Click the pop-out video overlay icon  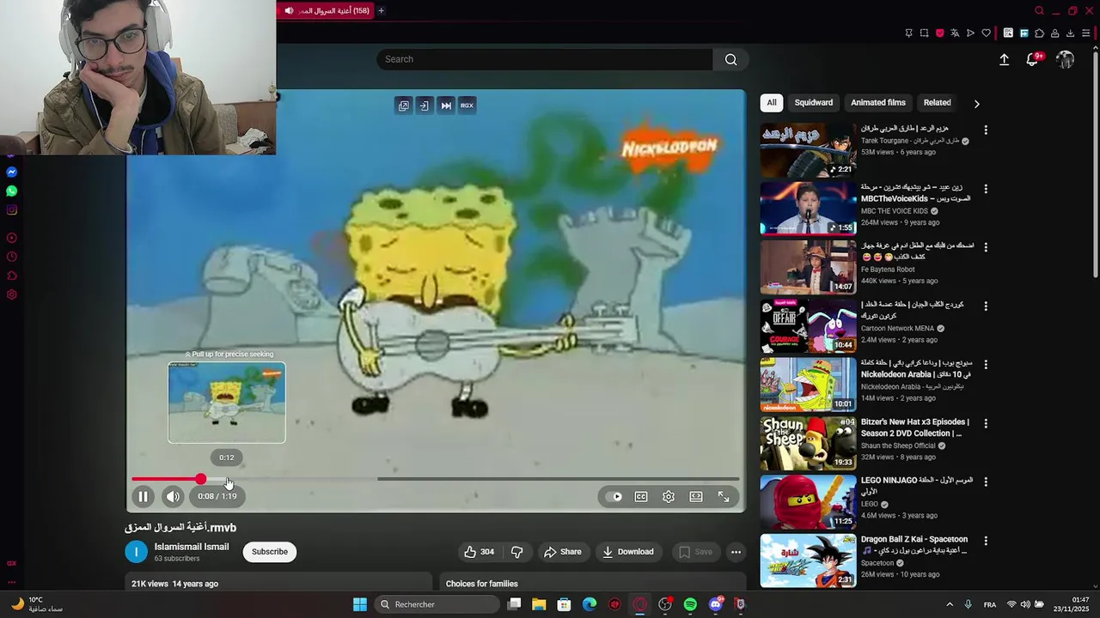click(x=404, y=106)
